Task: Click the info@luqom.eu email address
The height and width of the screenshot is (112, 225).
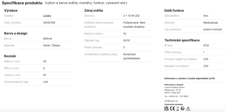Action: 171,101
